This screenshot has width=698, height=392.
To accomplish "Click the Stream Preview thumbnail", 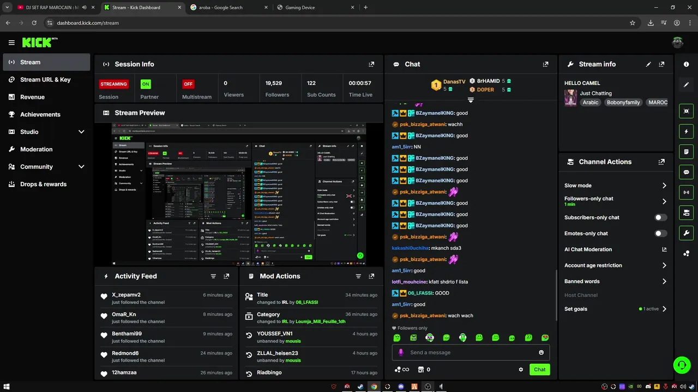I will [239, 194].
